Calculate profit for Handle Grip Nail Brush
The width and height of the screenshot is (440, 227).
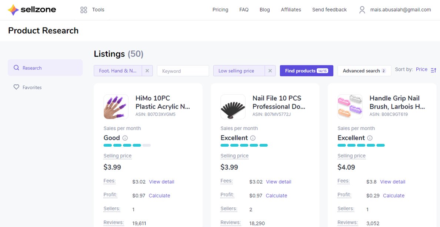[394, 196]
